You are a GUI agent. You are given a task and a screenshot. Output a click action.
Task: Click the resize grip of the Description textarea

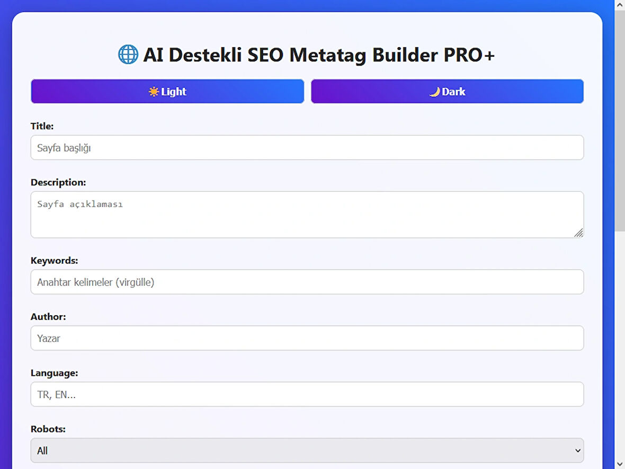click(579, 233)
